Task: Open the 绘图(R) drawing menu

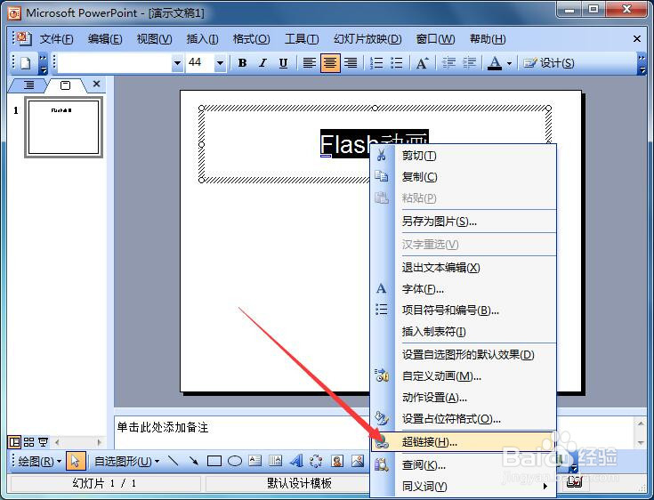Action: coord(40,461)
